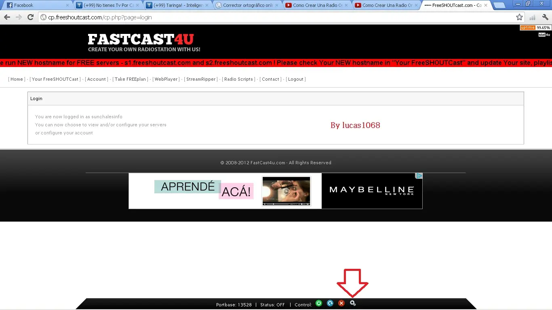
Task: Open a new browser tab
Action: (499, 5)
